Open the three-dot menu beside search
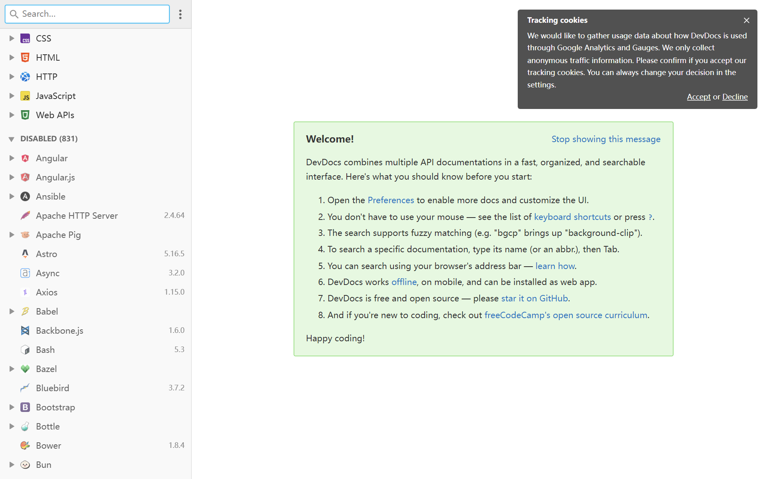This screenshot has width=767, height=479. click(180, 14)
